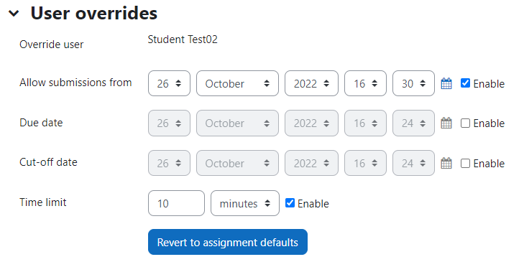Click Revert to assignment defaults button
524x262 pixels.
click(228, 242)
